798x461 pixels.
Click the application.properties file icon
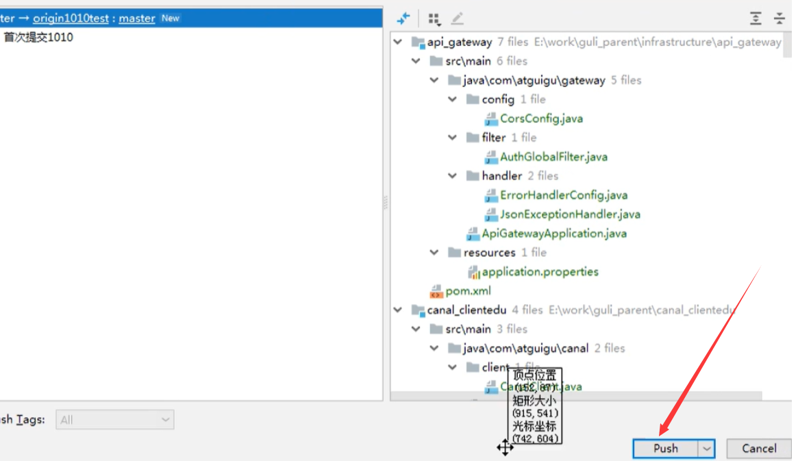point(474,271)
